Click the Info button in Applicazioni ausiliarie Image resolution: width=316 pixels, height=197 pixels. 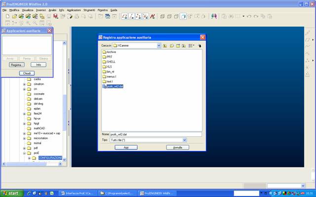pyautogui.click(x=39, y=65)
